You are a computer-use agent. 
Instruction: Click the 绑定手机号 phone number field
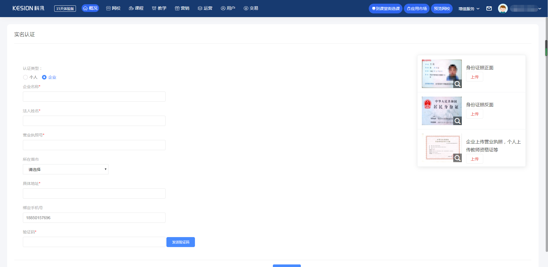[94, 218]
